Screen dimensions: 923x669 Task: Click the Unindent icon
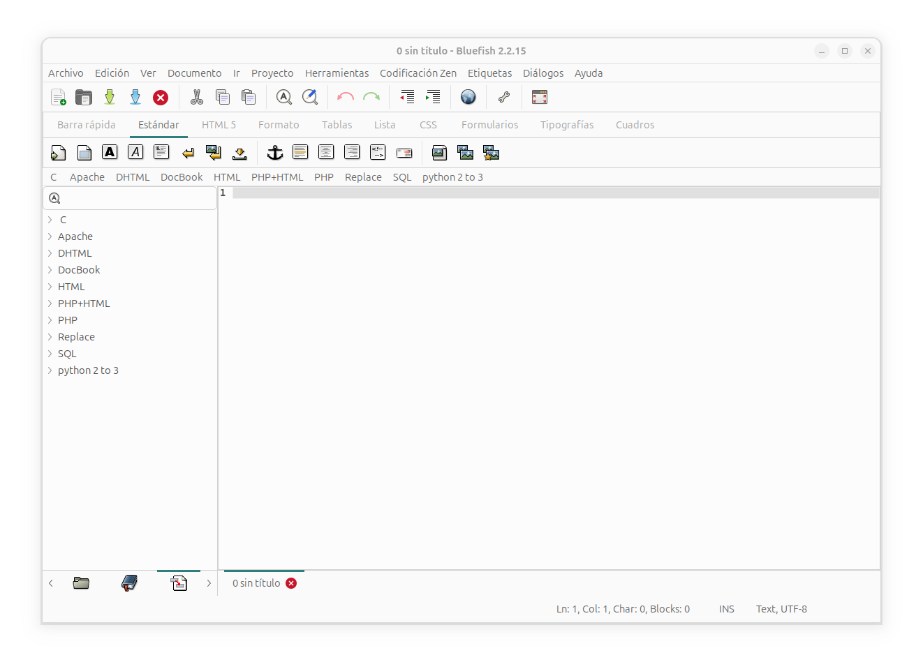pos(407,97)
